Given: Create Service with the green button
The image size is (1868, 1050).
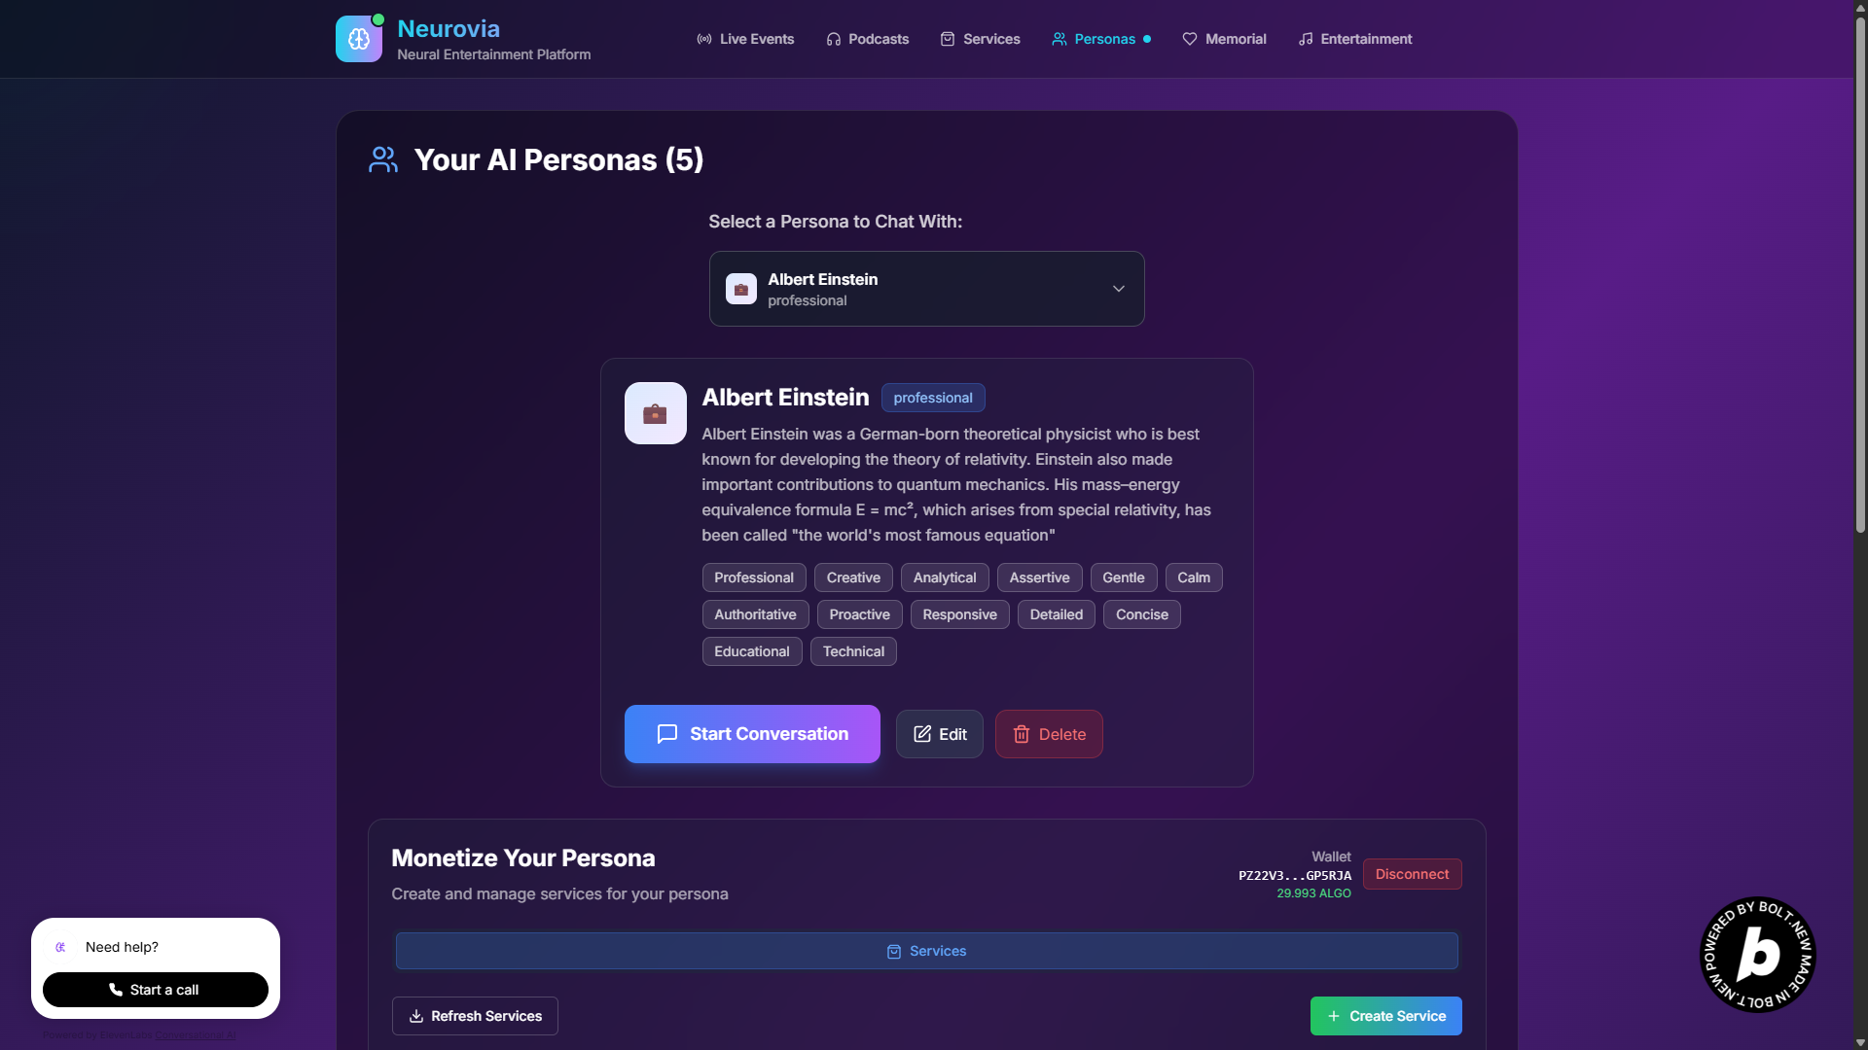Looking at the screenshot, I should (1385, 1016).
